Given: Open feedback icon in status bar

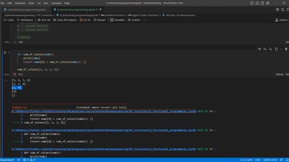Looking at the screenshot, I should click(281, 160).
